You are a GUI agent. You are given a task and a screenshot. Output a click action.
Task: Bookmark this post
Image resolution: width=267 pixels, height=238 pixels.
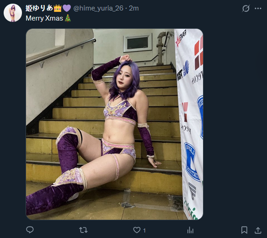pos(244,230)
